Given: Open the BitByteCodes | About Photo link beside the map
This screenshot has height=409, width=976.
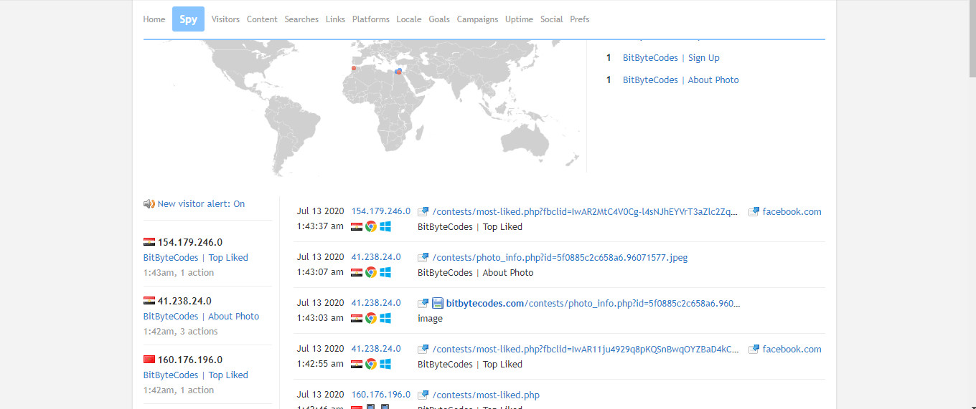Looking at the screenshot, I should click(680, 80).
